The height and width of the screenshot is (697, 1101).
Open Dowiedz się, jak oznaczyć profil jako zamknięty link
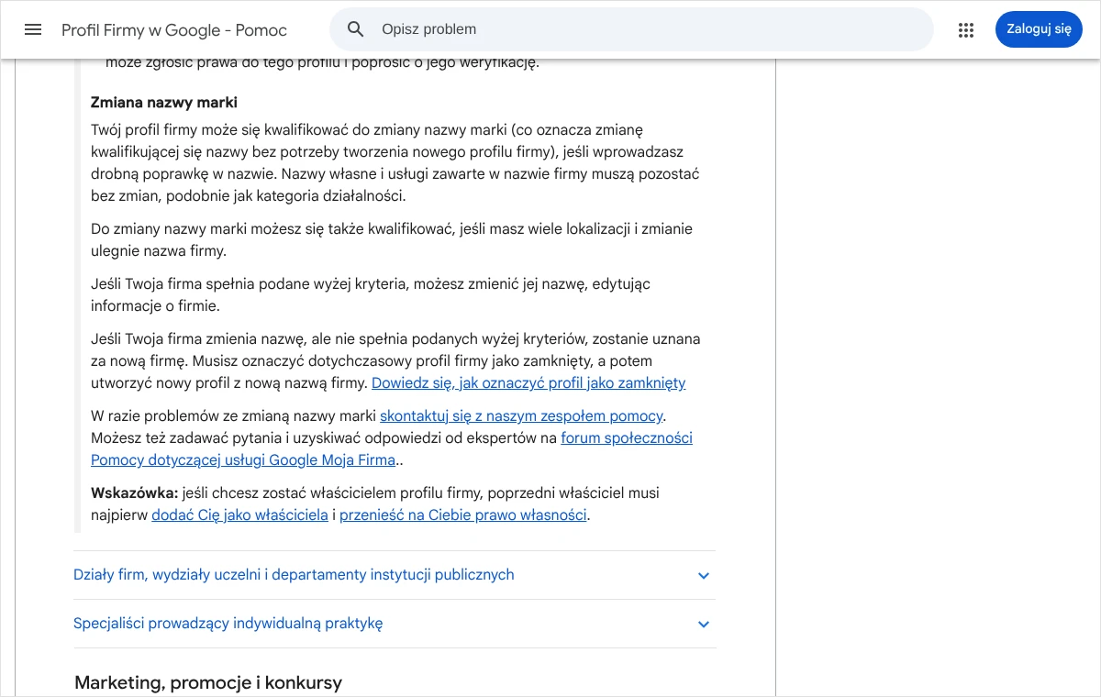(528, 383)
